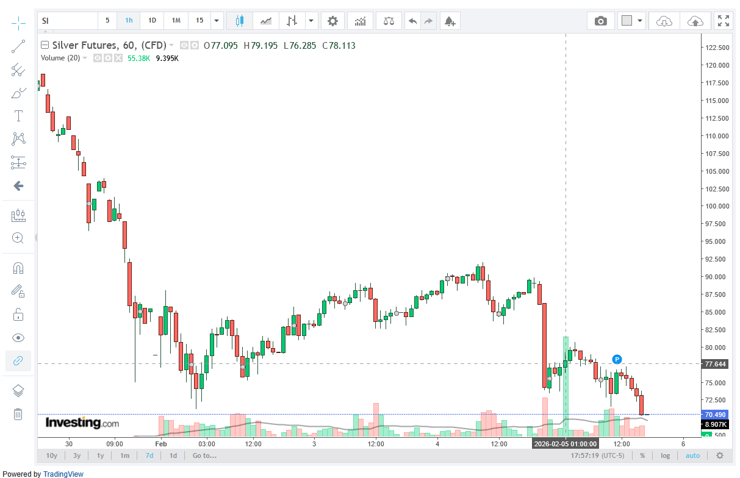Viewport: 740px width, 478px height.
Task: Take a chart snapshot with camera
Action: [601, 21]
